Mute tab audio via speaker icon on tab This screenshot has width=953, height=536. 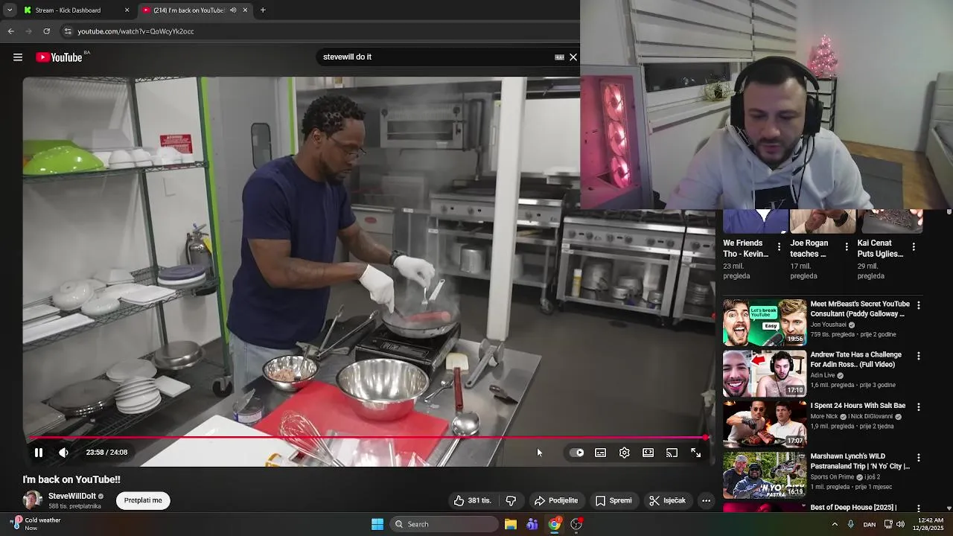(233, 10)
